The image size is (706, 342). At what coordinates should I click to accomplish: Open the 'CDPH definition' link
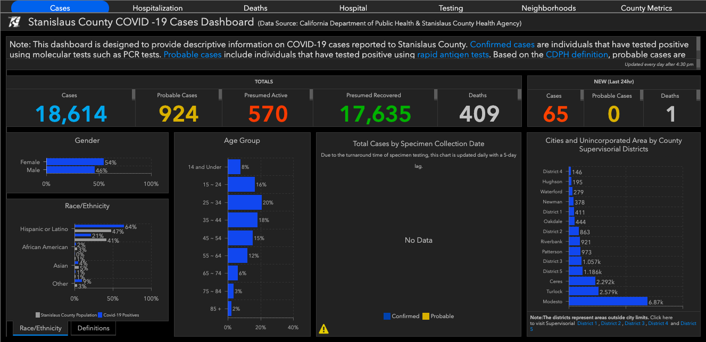pos(577,55)
